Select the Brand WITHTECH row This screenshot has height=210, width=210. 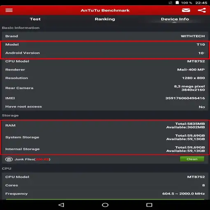(105, 36)
